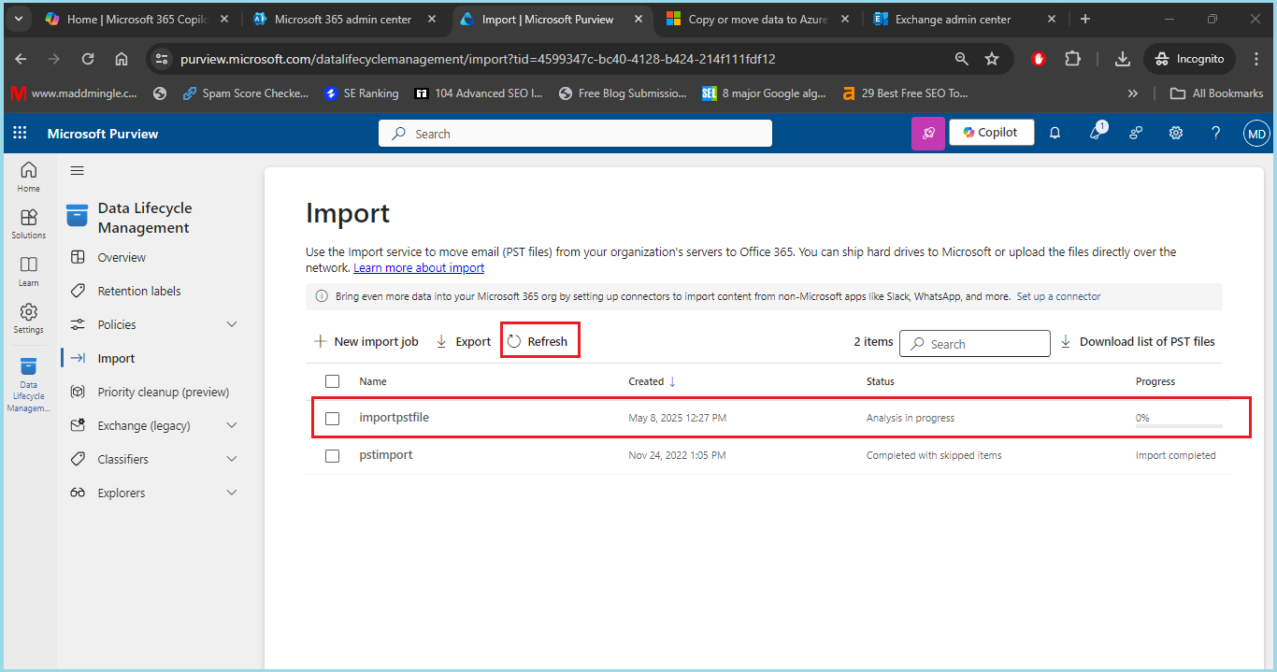The height and width of the screenshot is (672, 1277).
Task: Check the pstimport row checkbox
Action: click(x=332, y=455)
